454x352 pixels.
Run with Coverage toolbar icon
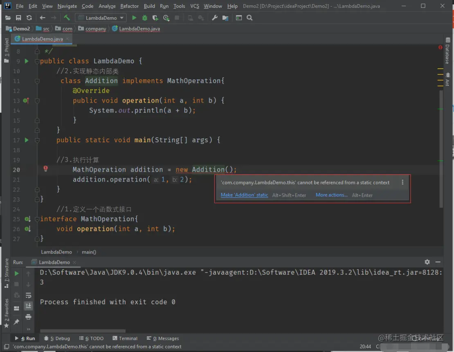(155, 18)
